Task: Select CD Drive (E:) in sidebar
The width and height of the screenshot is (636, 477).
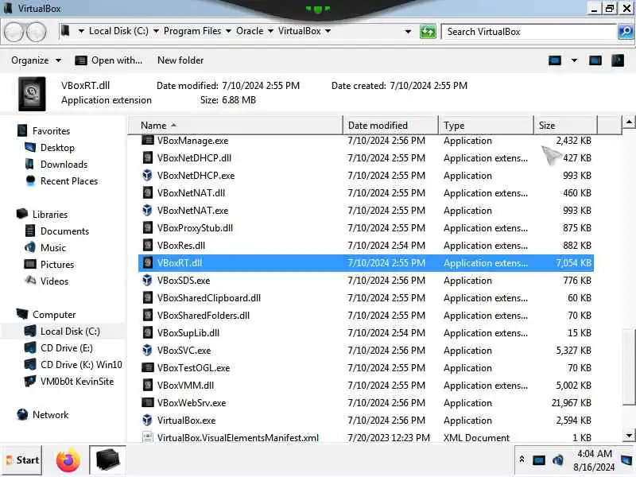Action: [67, 347]
